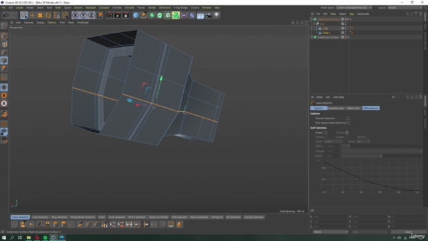Toggle the Surface checkbox
428x241 pixels.
[326, 137]
